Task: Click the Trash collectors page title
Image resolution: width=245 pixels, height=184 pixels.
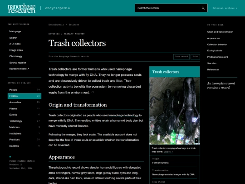Action: (x=77, y=43)
